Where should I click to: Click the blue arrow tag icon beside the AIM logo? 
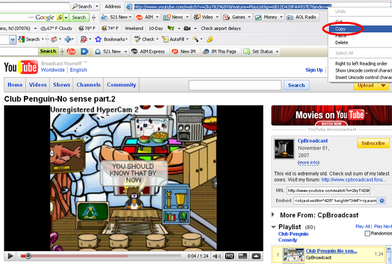[x=85, y=51]
